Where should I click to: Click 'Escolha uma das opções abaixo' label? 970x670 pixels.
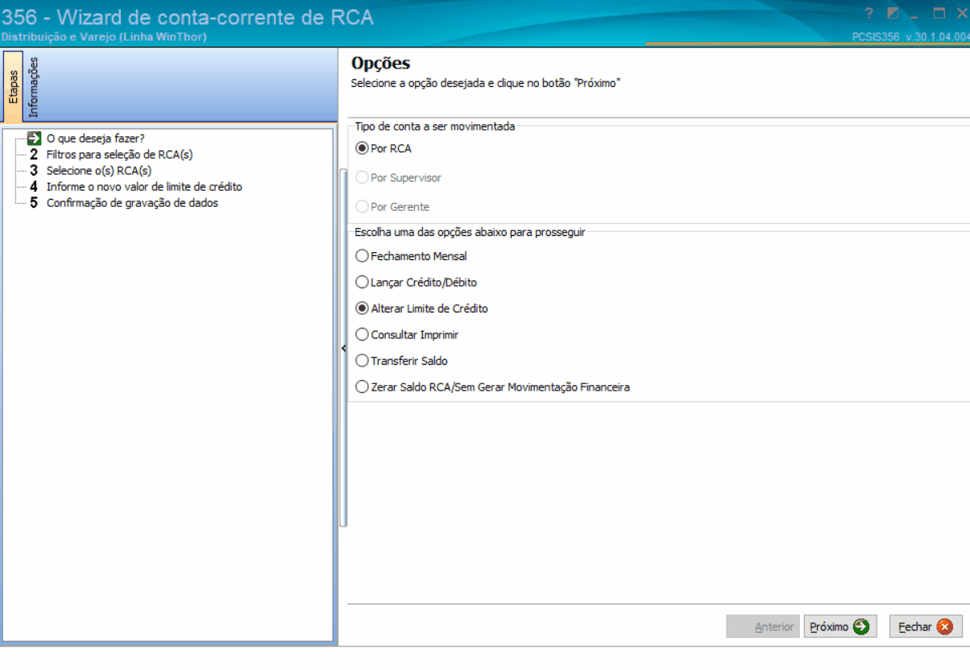[x=470, y=232]
